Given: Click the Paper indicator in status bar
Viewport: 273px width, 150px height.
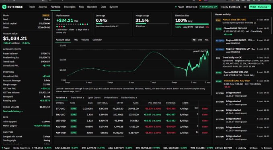Looking at the screenshot, I should click(6, 148).
